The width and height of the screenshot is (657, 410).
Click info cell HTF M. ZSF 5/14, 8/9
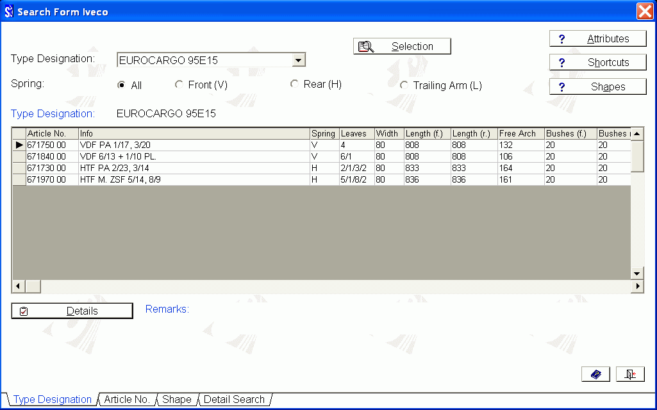(194, 179)
